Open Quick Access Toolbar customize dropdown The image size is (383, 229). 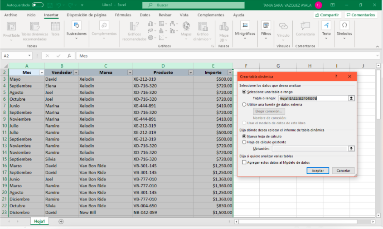(x=82, y=5)
